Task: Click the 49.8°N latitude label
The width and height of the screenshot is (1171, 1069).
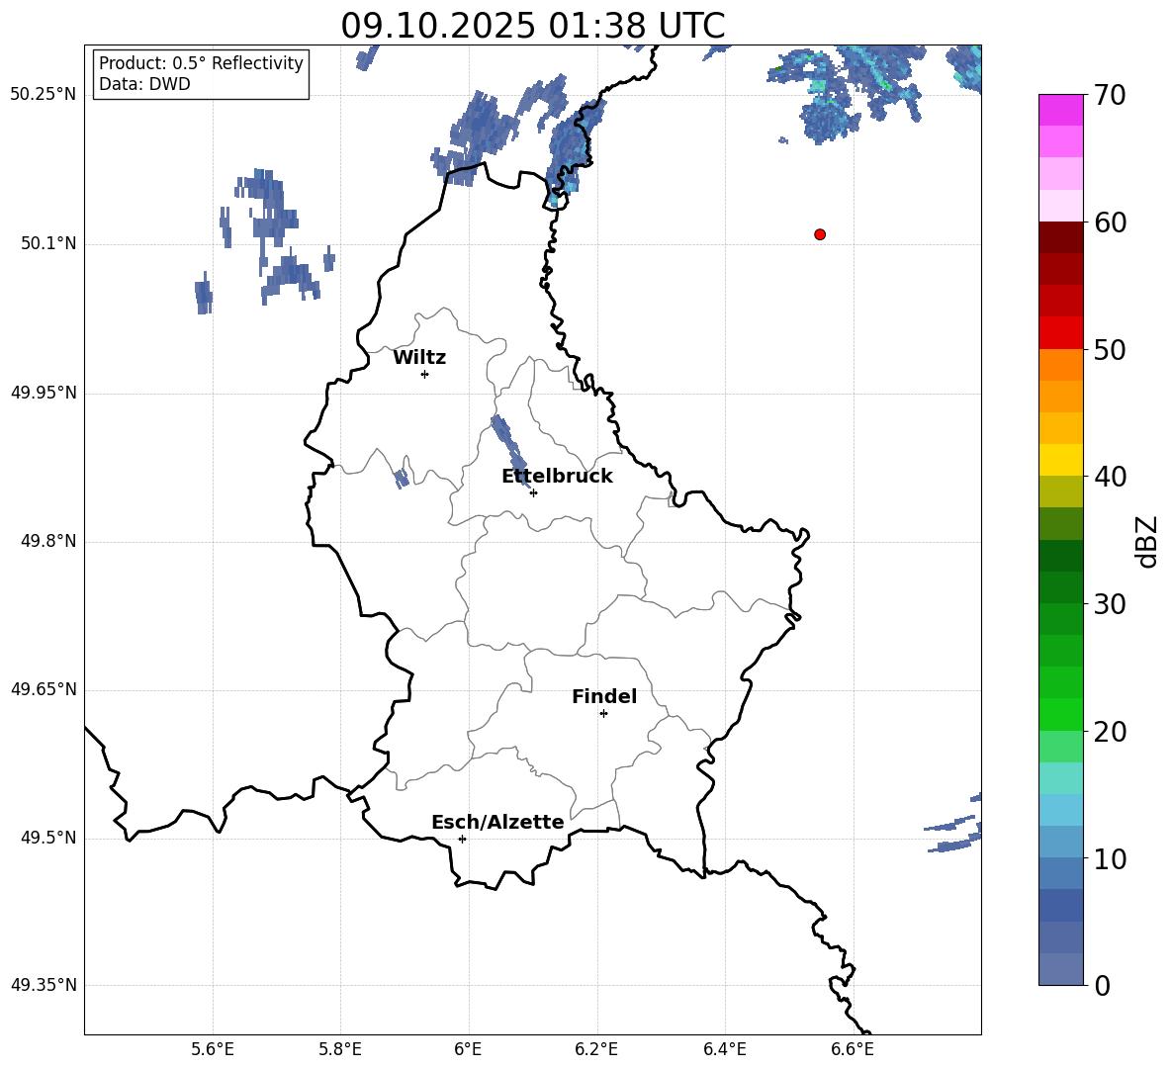Action: pyautogui.click(x=48, y=541)
